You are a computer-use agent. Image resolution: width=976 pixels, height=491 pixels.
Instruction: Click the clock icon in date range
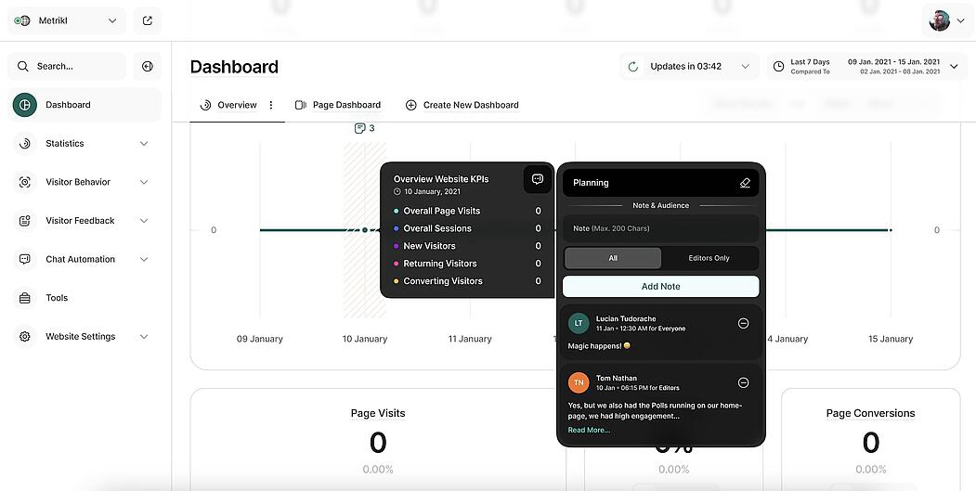(x=778, y=66)
